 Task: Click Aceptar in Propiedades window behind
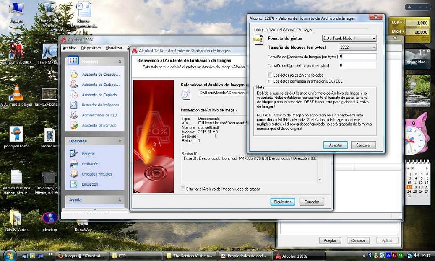coord(330,240)
